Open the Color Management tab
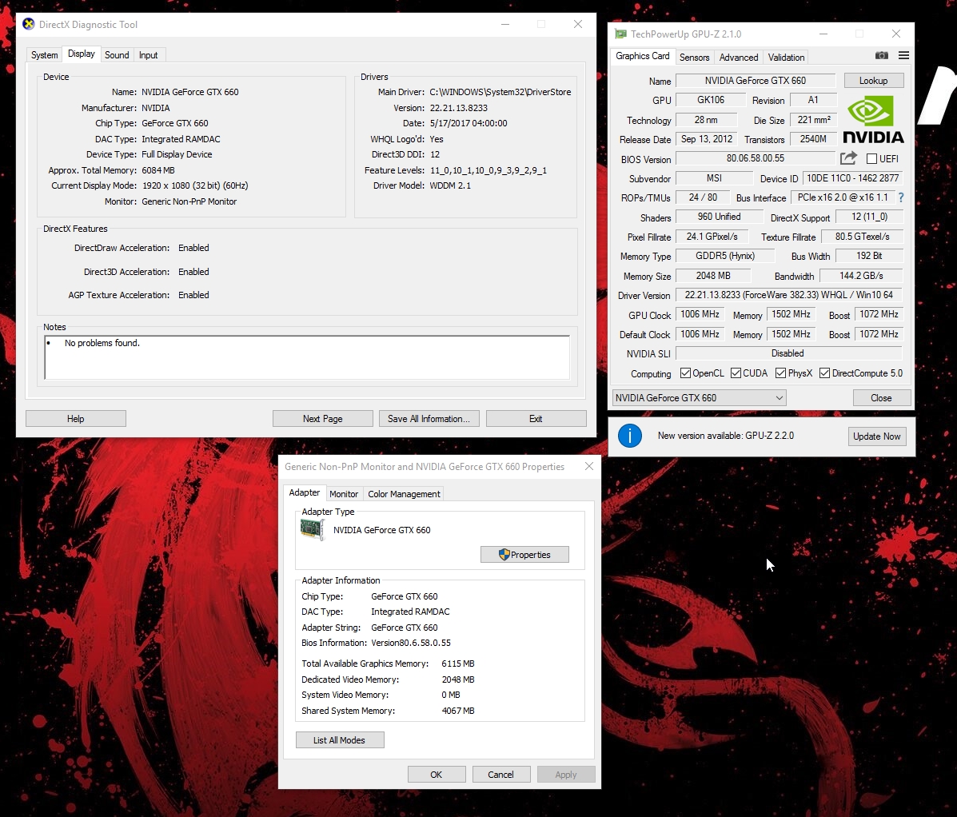Image resolution: width=957 pixels, height=817 pixels. click(x=404, y=494)
